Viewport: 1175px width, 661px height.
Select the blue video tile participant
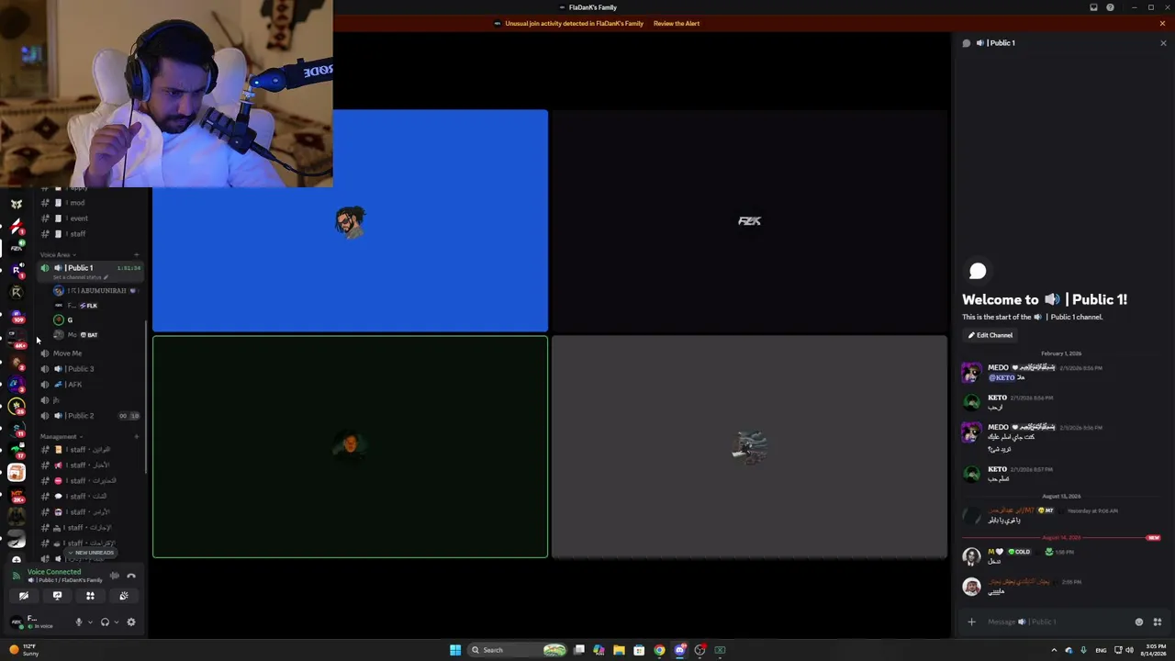pyautogui.click(x=350, y=220)
